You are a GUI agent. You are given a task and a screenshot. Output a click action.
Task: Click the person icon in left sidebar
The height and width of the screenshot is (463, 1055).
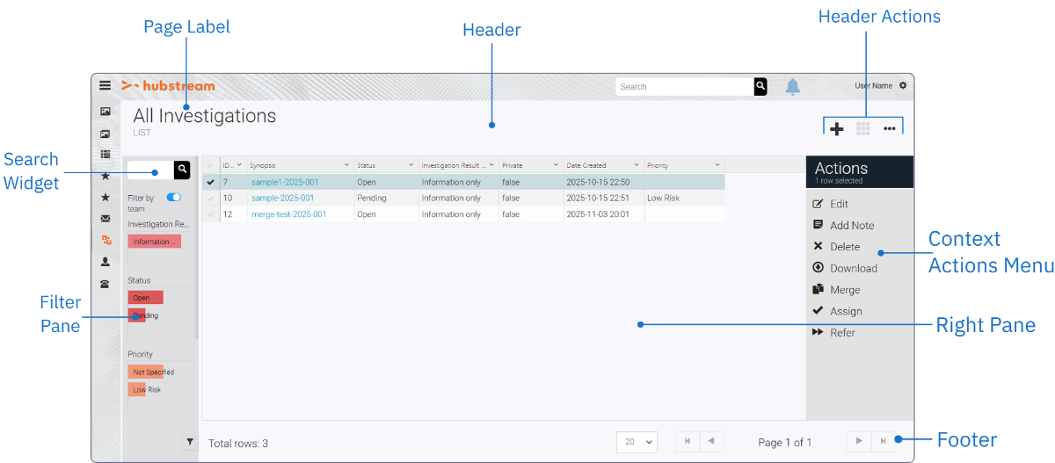pos(105,262)
